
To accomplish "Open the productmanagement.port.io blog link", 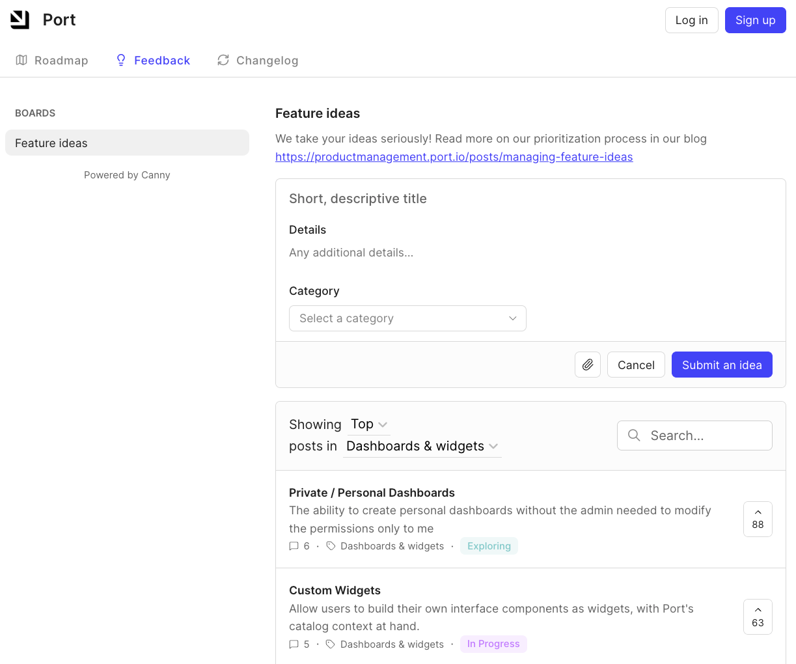I will click(x=454, y=157).
